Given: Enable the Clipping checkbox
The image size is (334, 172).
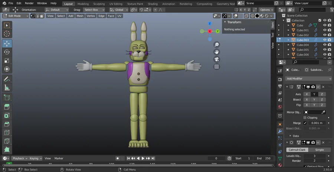Looking at the screenshot, I should click(x=305, y=118).
